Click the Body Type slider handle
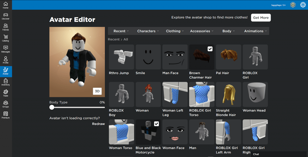Screen dimensions: 308x157 [x=52, y=107]
